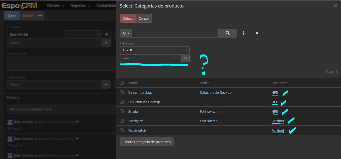
Task: Open the Negocios navigation menu
Action: pos(80,5)
